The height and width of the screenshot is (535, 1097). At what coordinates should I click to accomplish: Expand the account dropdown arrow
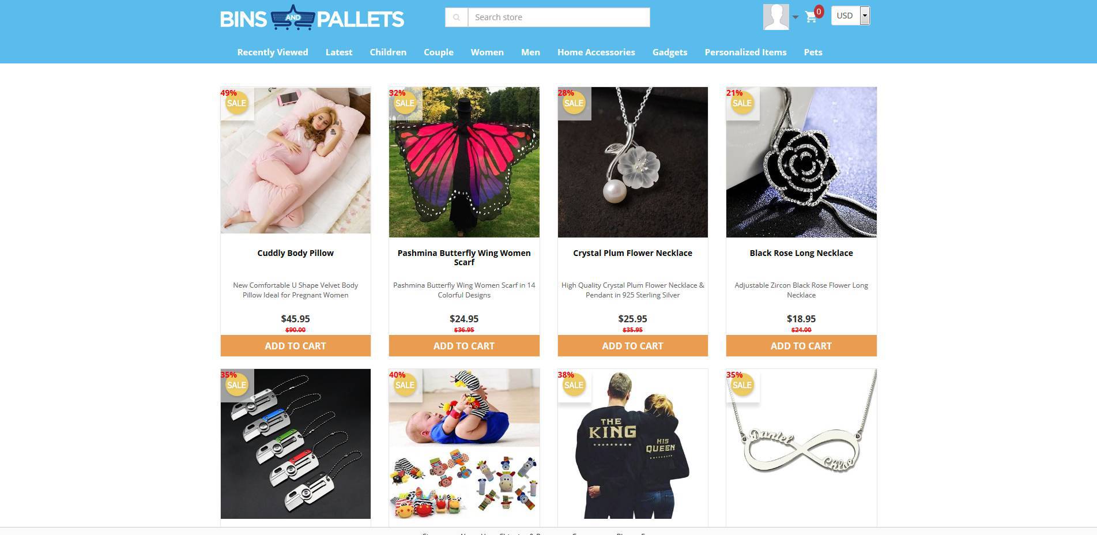click(796, 17)
